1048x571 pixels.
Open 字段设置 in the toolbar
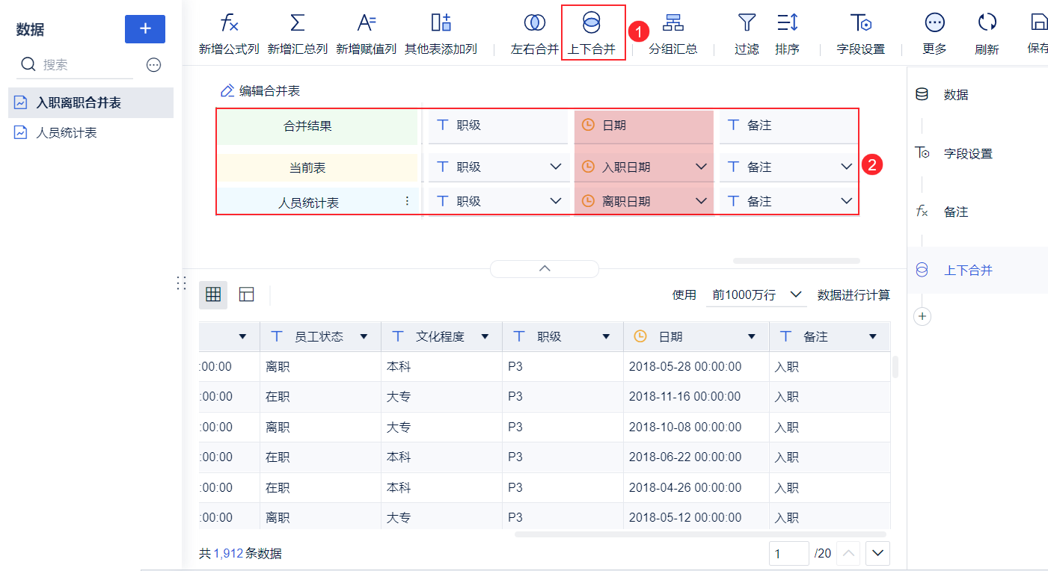click(860, 34)
